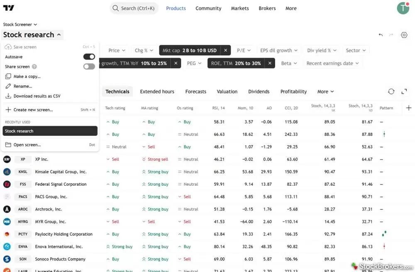
Task: Click the XP Inc. logo icon
Action: point(7,159)
